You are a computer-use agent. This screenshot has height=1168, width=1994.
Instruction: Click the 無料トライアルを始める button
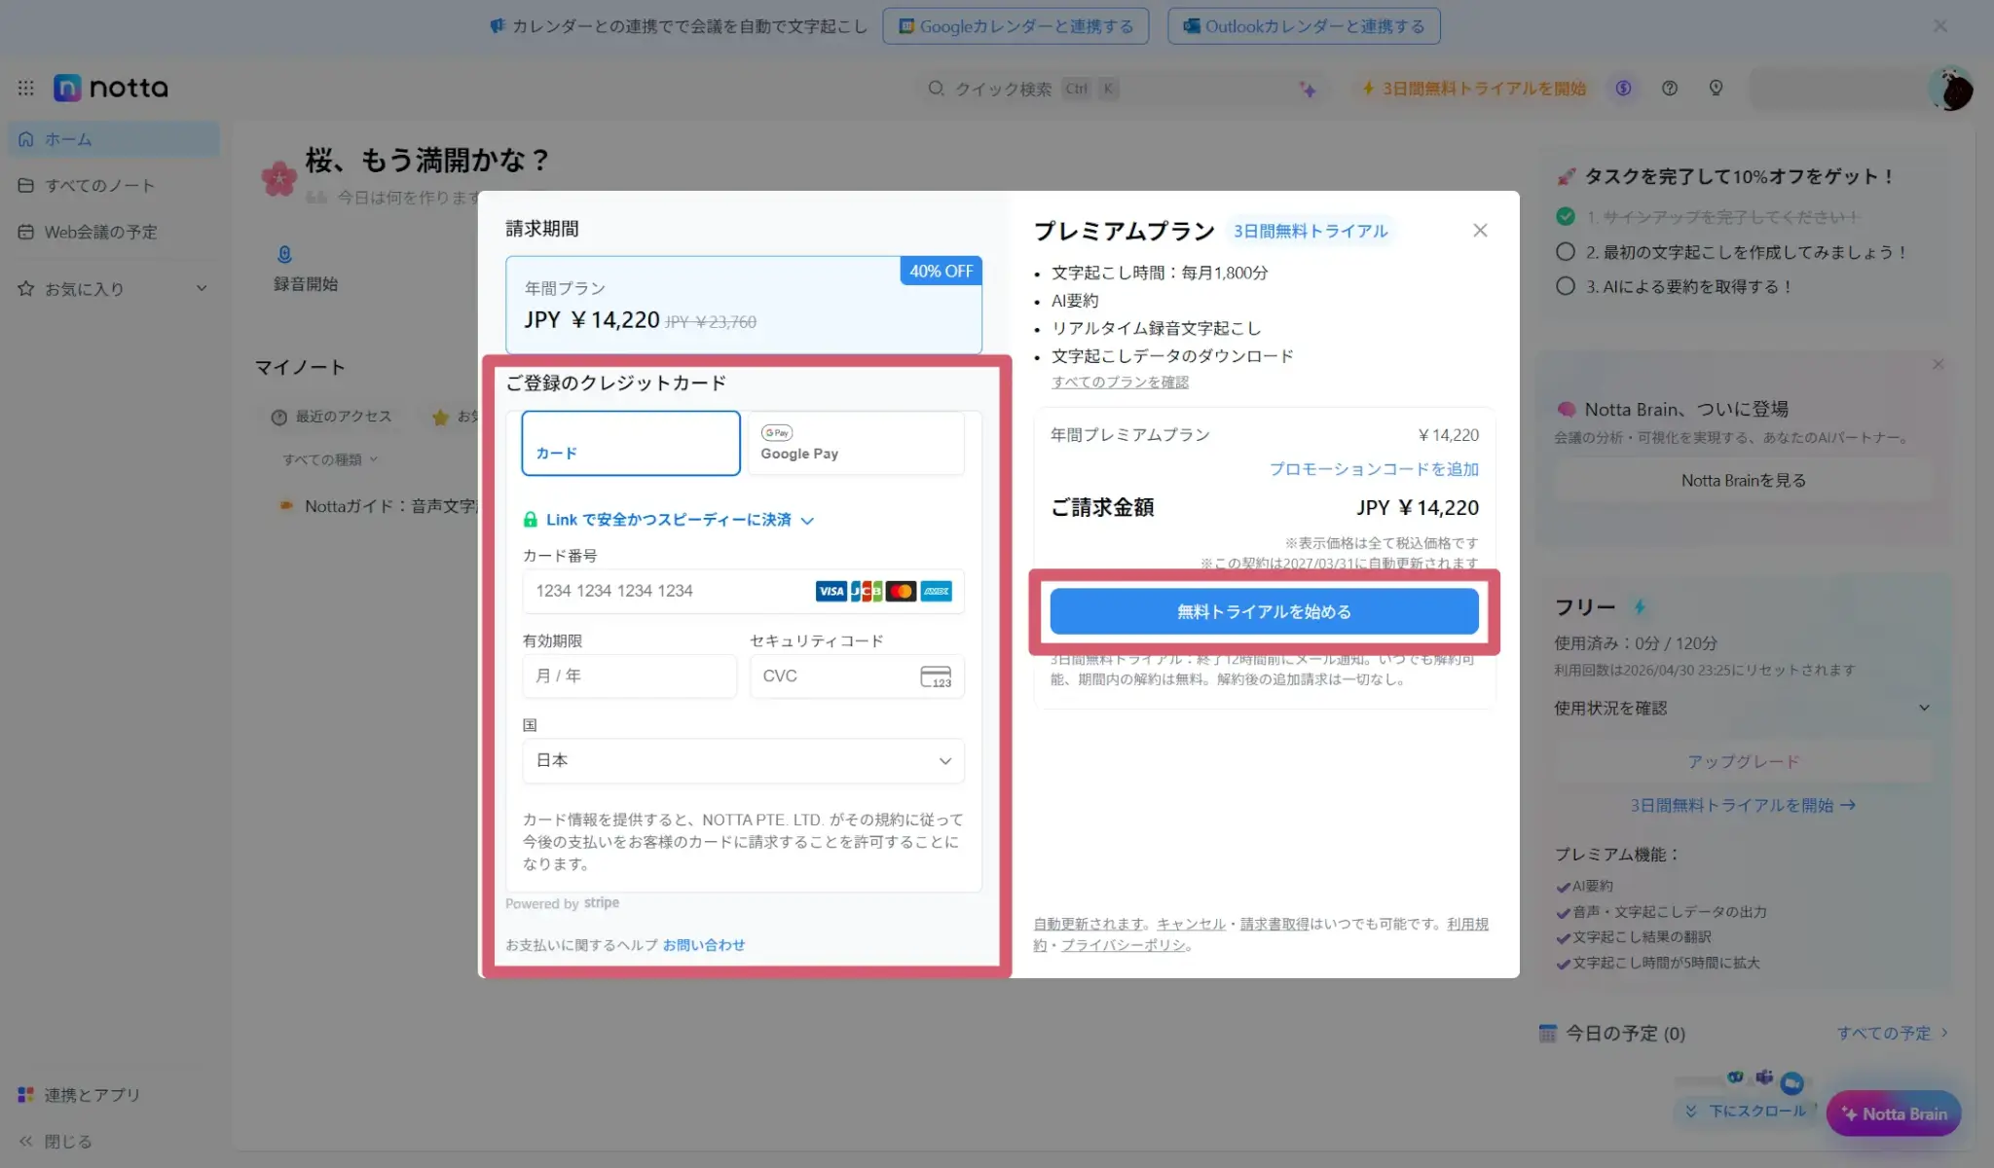[1264, 612]
